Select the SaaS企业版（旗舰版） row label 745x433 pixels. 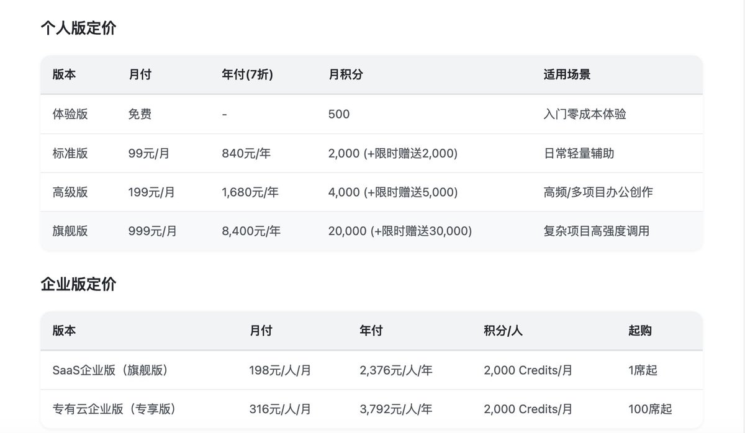pos(111,370)
